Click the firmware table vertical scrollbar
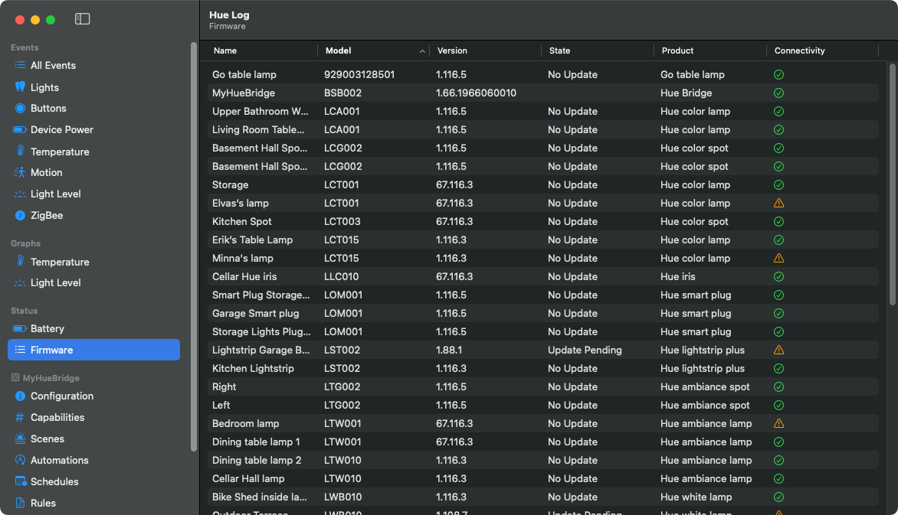 click(x=891, y=184)
